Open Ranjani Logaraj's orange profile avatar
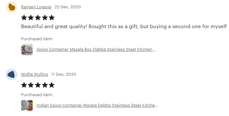 click(12, 7)
